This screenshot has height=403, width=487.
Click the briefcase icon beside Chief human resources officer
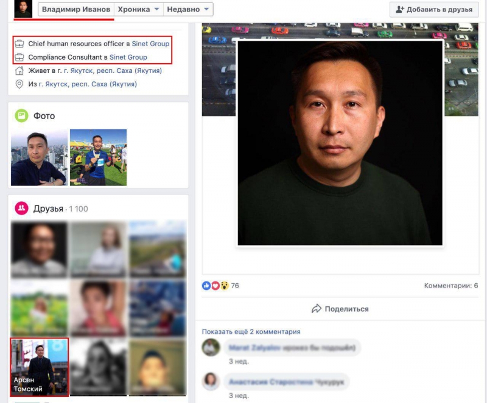19,44
